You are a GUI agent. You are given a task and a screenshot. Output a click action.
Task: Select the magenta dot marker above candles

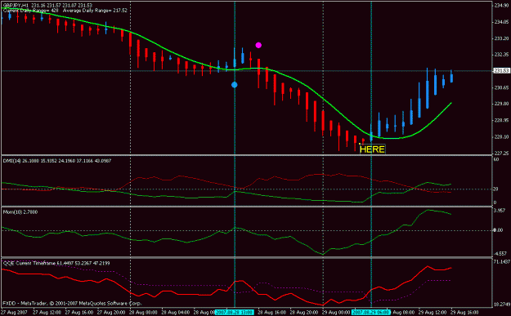[258, 45]
